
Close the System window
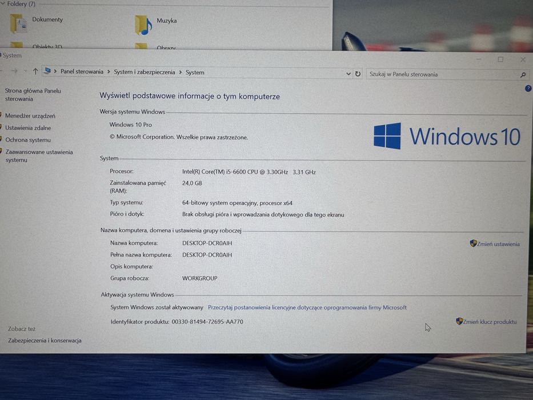pyautogui.click(x=523, y=59)
